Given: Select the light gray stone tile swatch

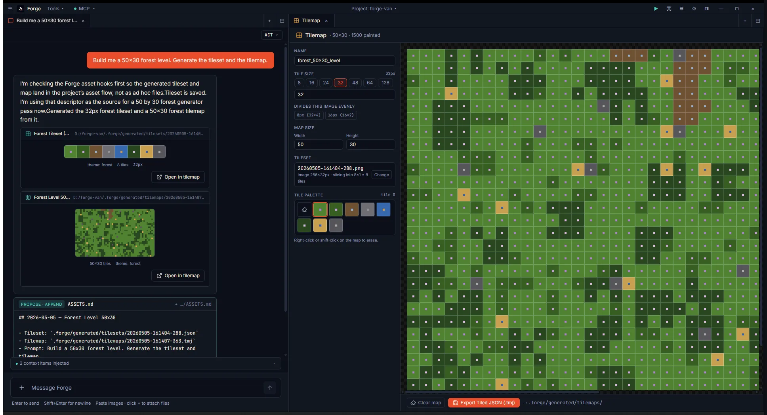Looking at the screenshot, I should coord(368,209).
